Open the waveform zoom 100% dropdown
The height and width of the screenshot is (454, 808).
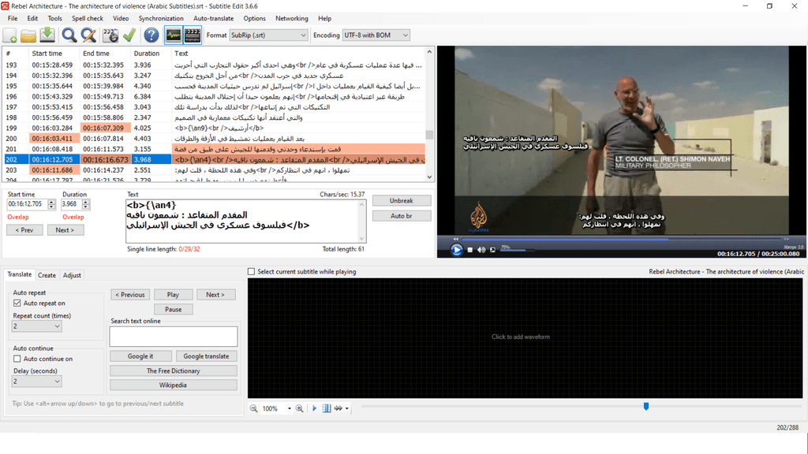289,408
